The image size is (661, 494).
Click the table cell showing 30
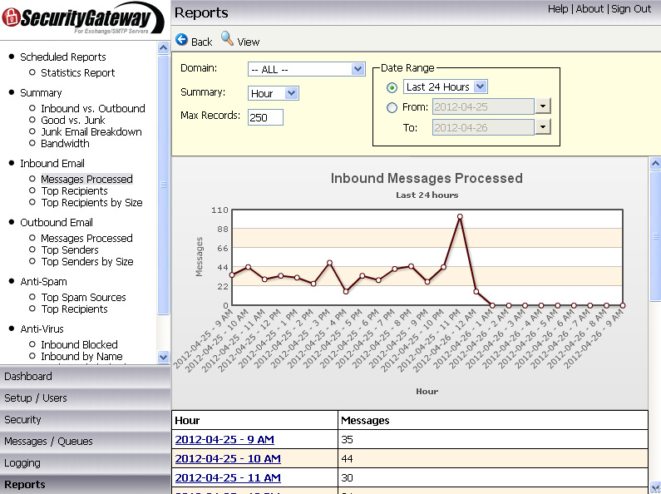coord(493,477)
